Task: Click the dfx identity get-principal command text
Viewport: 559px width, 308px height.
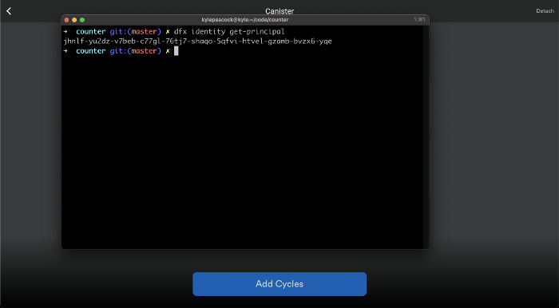Action: tap(229, 32)
